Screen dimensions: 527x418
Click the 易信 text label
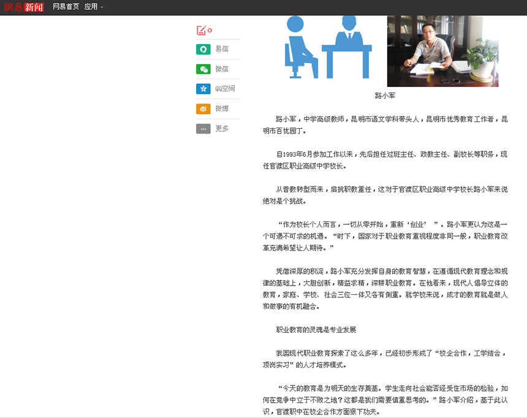coord(221,49)
